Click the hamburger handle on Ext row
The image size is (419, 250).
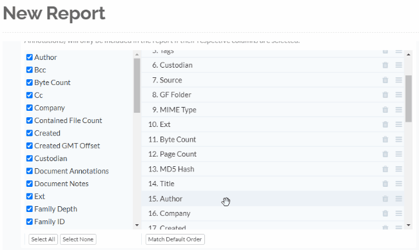coord(398,124)
